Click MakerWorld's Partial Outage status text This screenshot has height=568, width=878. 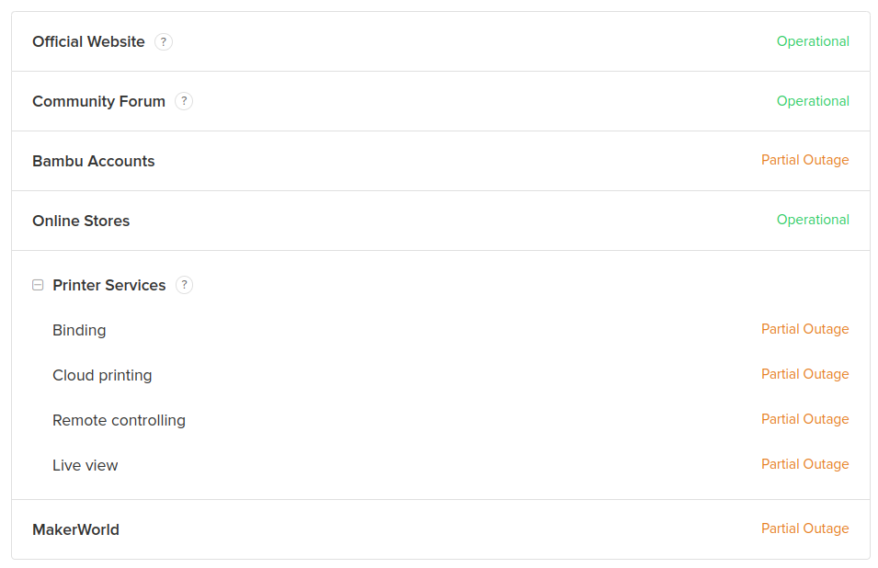(804, 528)
